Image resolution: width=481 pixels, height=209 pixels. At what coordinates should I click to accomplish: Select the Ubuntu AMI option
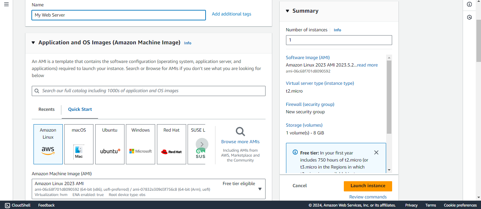click(x=110, y=144)
